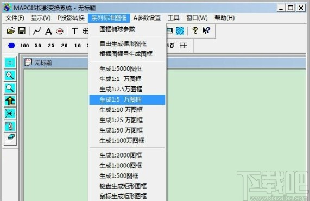Image resolution: width=310 pixels, height=201 pixels.
Task: Choose 自由生成梯形图框 menu entry
Action: click(x=127, y=43)
